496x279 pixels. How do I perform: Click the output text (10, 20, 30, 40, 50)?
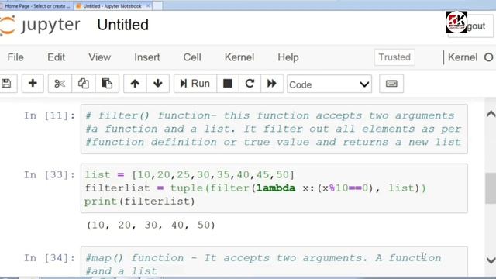[x=151, y=226]
